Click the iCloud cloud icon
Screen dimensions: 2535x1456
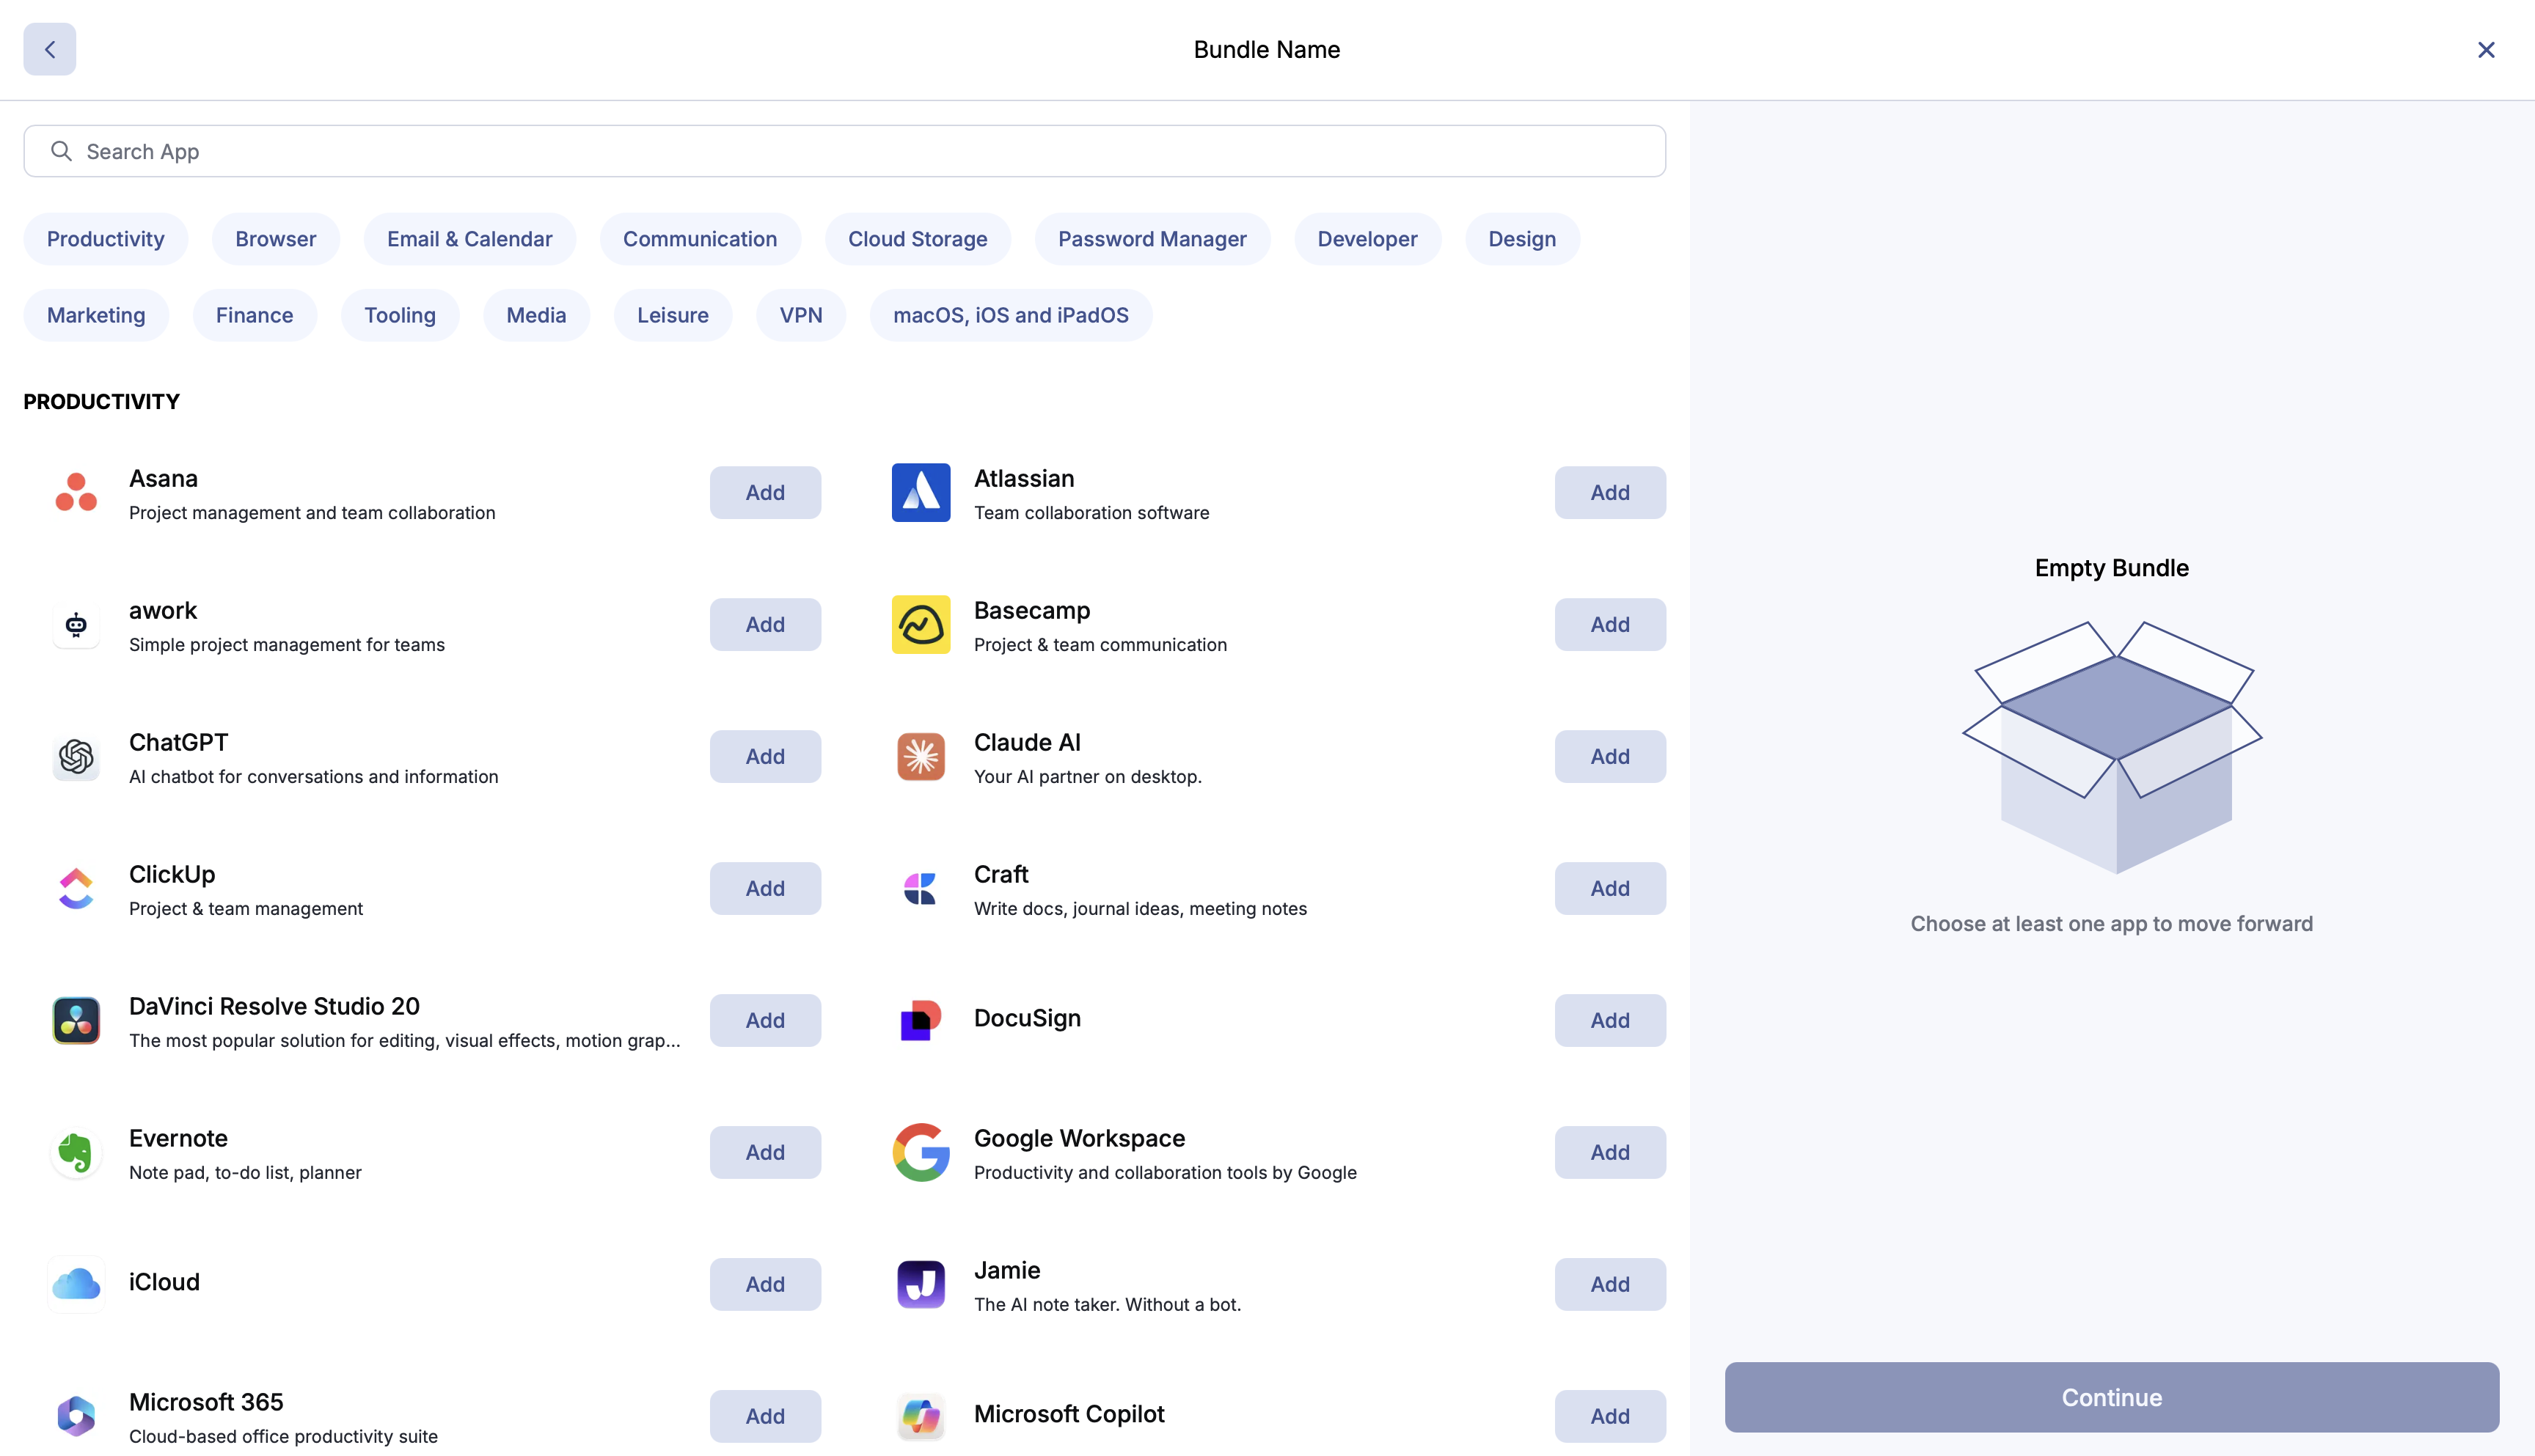click(x=76, y=1284)
